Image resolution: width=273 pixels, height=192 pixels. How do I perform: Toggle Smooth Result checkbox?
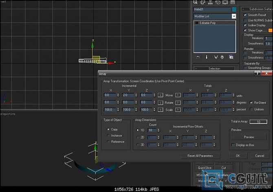point(245,15)
